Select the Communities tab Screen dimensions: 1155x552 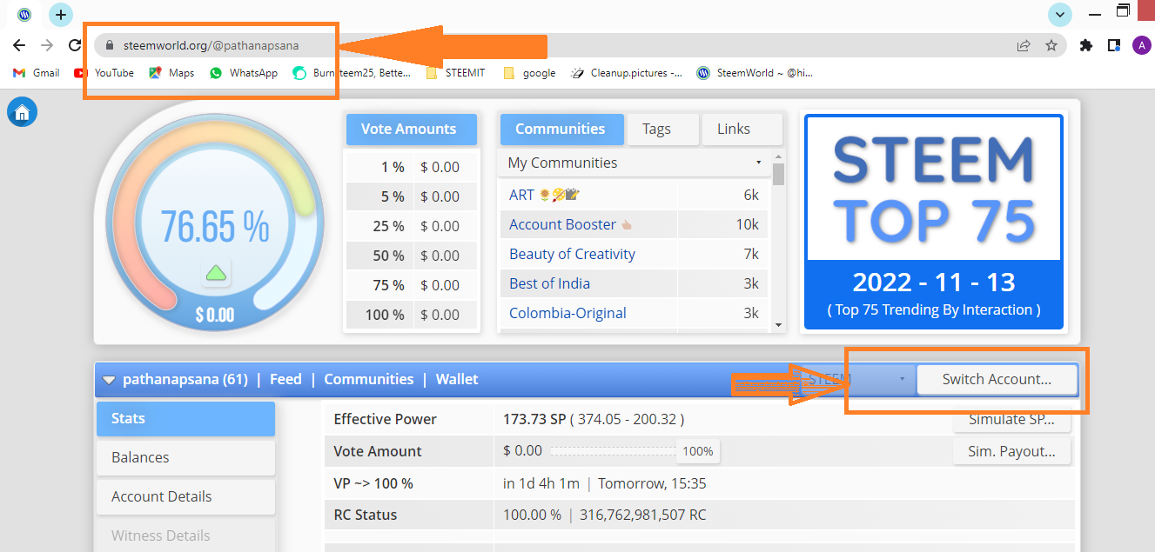[561, 129]
